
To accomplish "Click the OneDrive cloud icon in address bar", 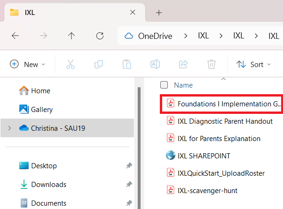I will 129,36.
